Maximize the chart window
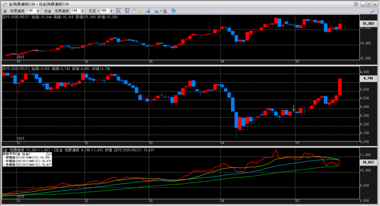 pyautogui.click(x=369, y=4)
